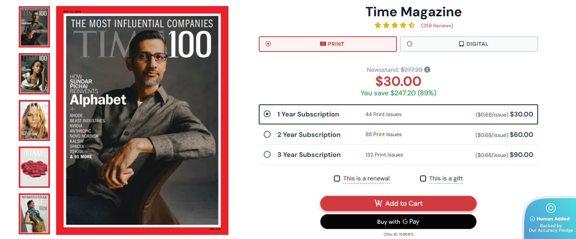Click the main Sundar Pichai cover image
Viewport: 576px width, 239px height.
[142, 120]
